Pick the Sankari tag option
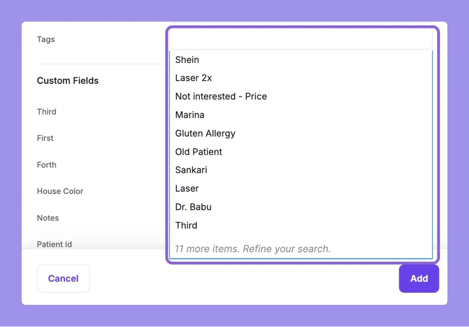The width and height of the screenshot is (469, 327). [301, 170]
